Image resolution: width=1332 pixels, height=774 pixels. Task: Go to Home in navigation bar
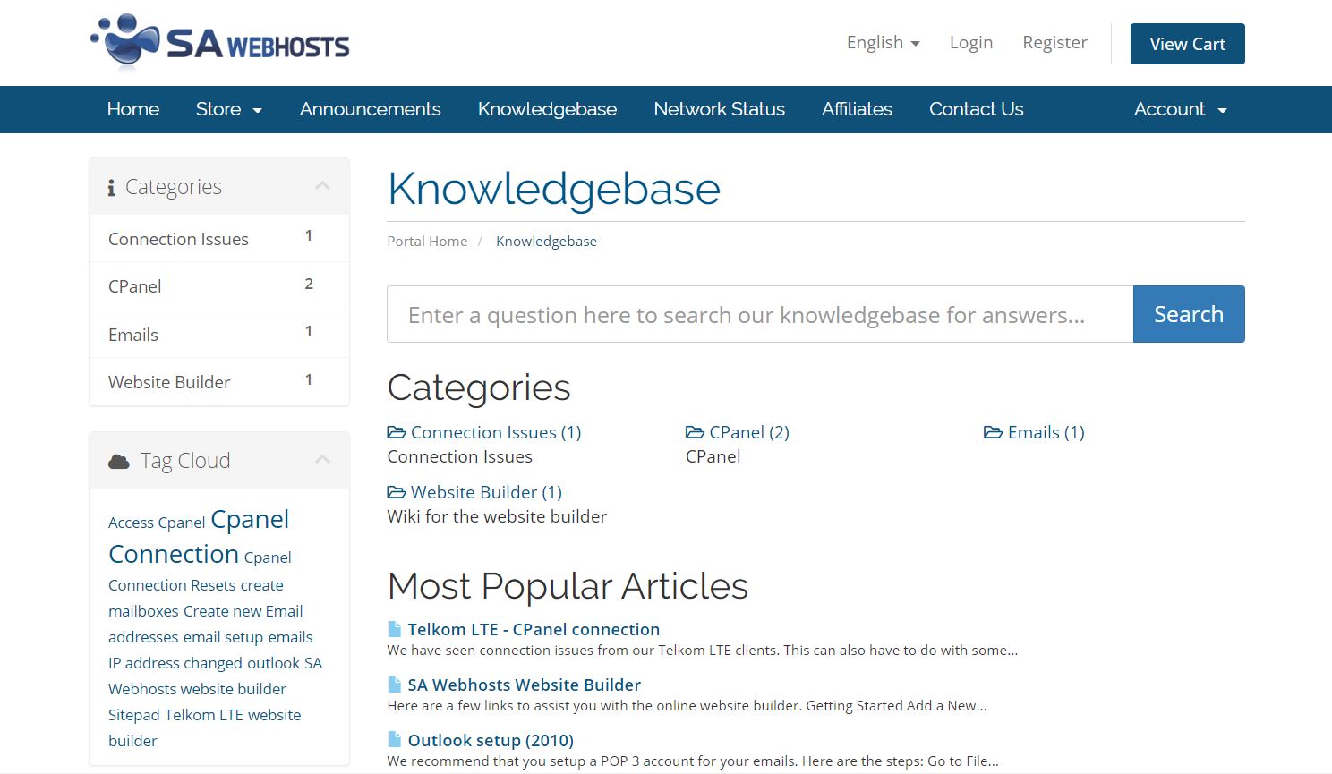[x=133, y=109]
